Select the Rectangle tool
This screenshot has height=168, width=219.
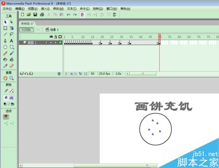coord(11,47)
